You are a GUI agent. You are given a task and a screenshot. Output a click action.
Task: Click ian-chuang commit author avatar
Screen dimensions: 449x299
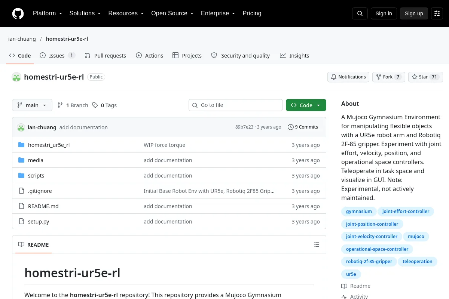click(x=21, y=127)
